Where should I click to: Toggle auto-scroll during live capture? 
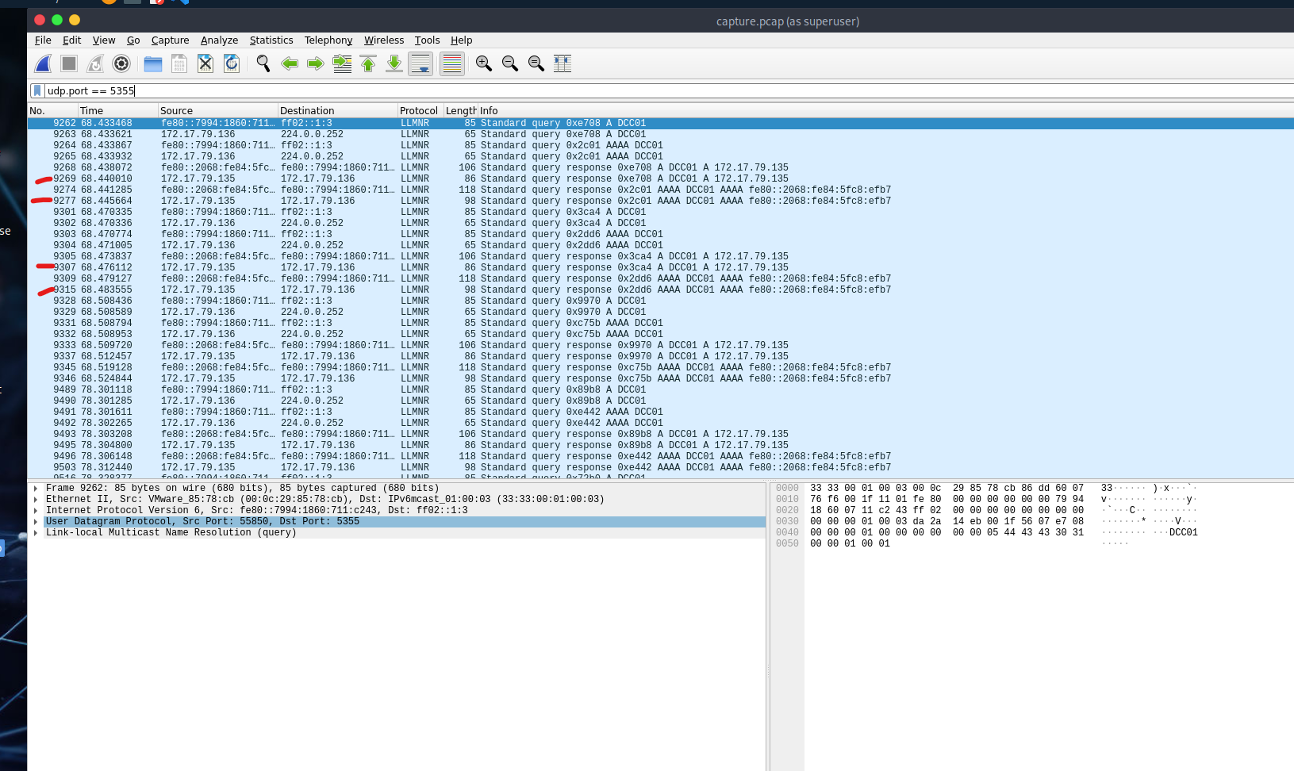420,63
